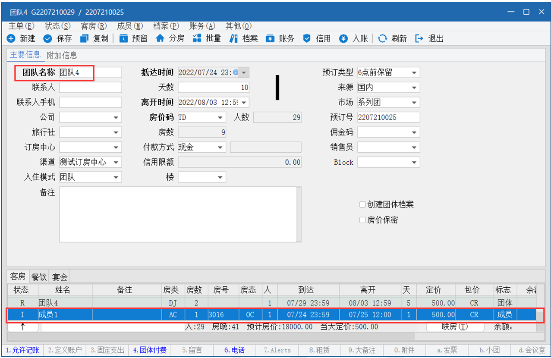The width and height of the screenshot is (551, 358).
Task: Open the 预留 reservation toolbar icon
Action: pyautogui.click(x=123, y=38)
